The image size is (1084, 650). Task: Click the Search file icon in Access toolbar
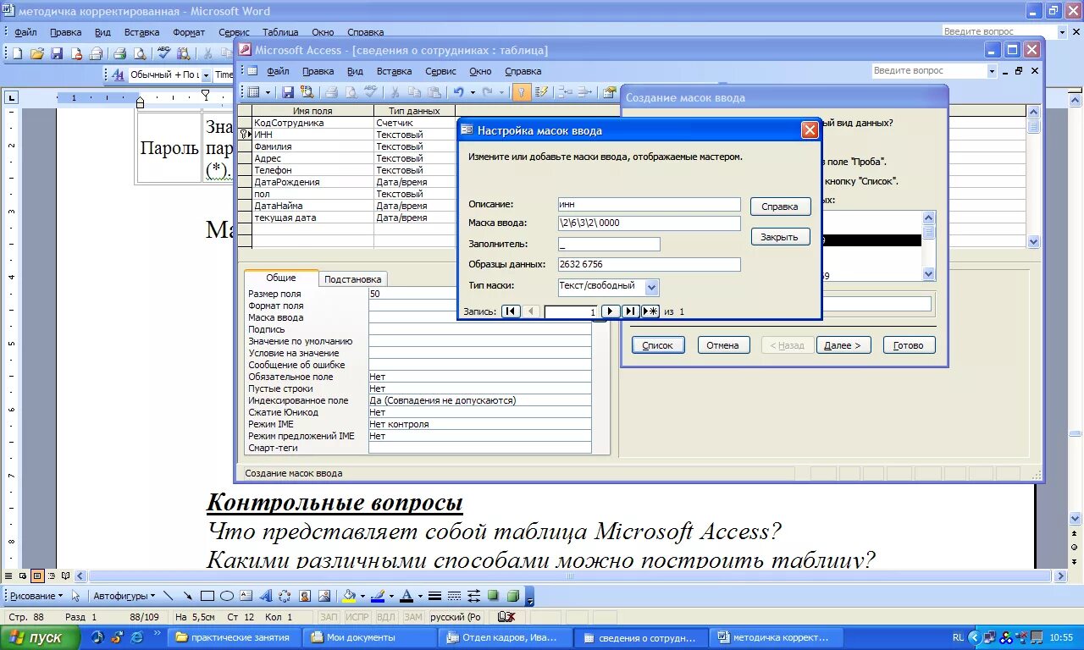click(307, 91)
